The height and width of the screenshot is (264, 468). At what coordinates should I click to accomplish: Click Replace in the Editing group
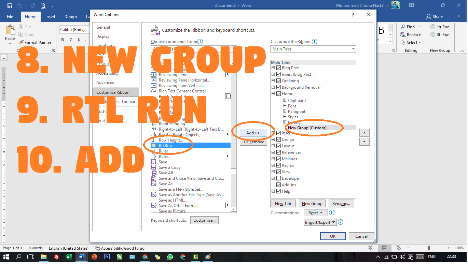tap(411, 34)
